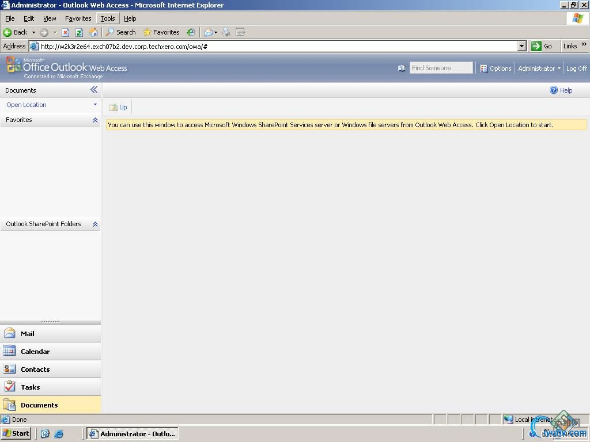590x442 pixels.
Task: Open the Tools menu
Action: [x=108, y=18]
